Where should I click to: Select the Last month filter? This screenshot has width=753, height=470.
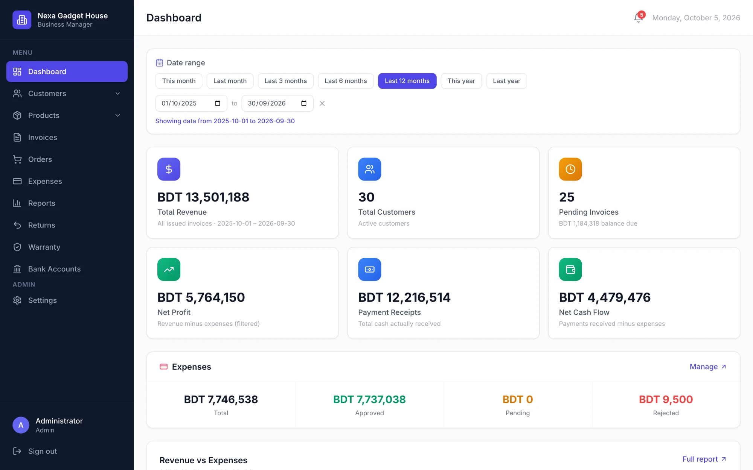tap(230, 81)
